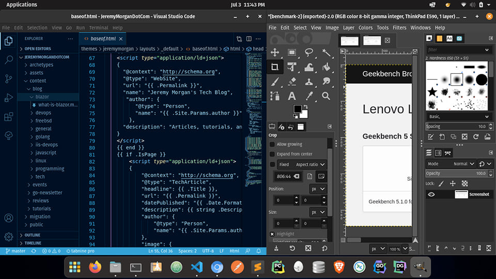Open Source Control view in VS Code
Screen dimensions: 496x279
tap(9, 79)
